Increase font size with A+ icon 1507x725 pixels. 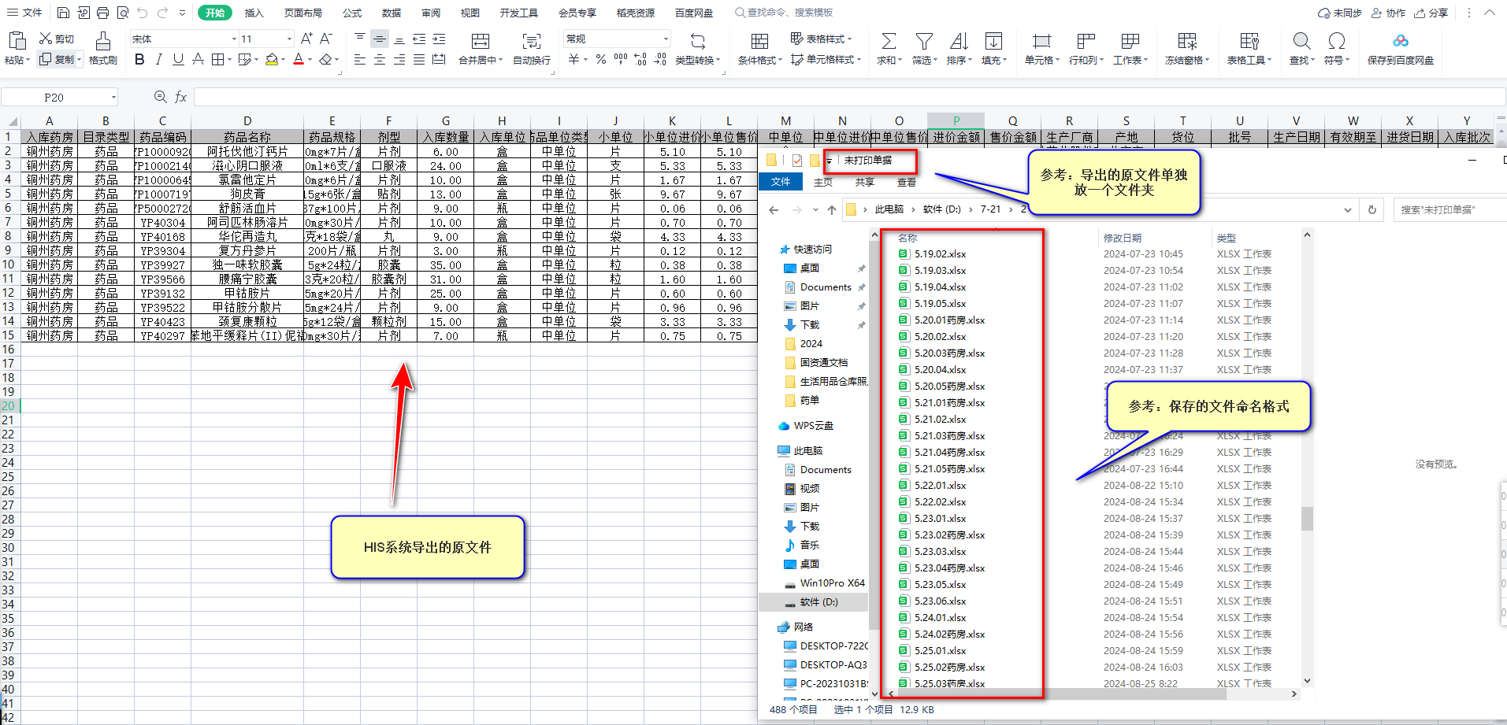tap(306, 39)
